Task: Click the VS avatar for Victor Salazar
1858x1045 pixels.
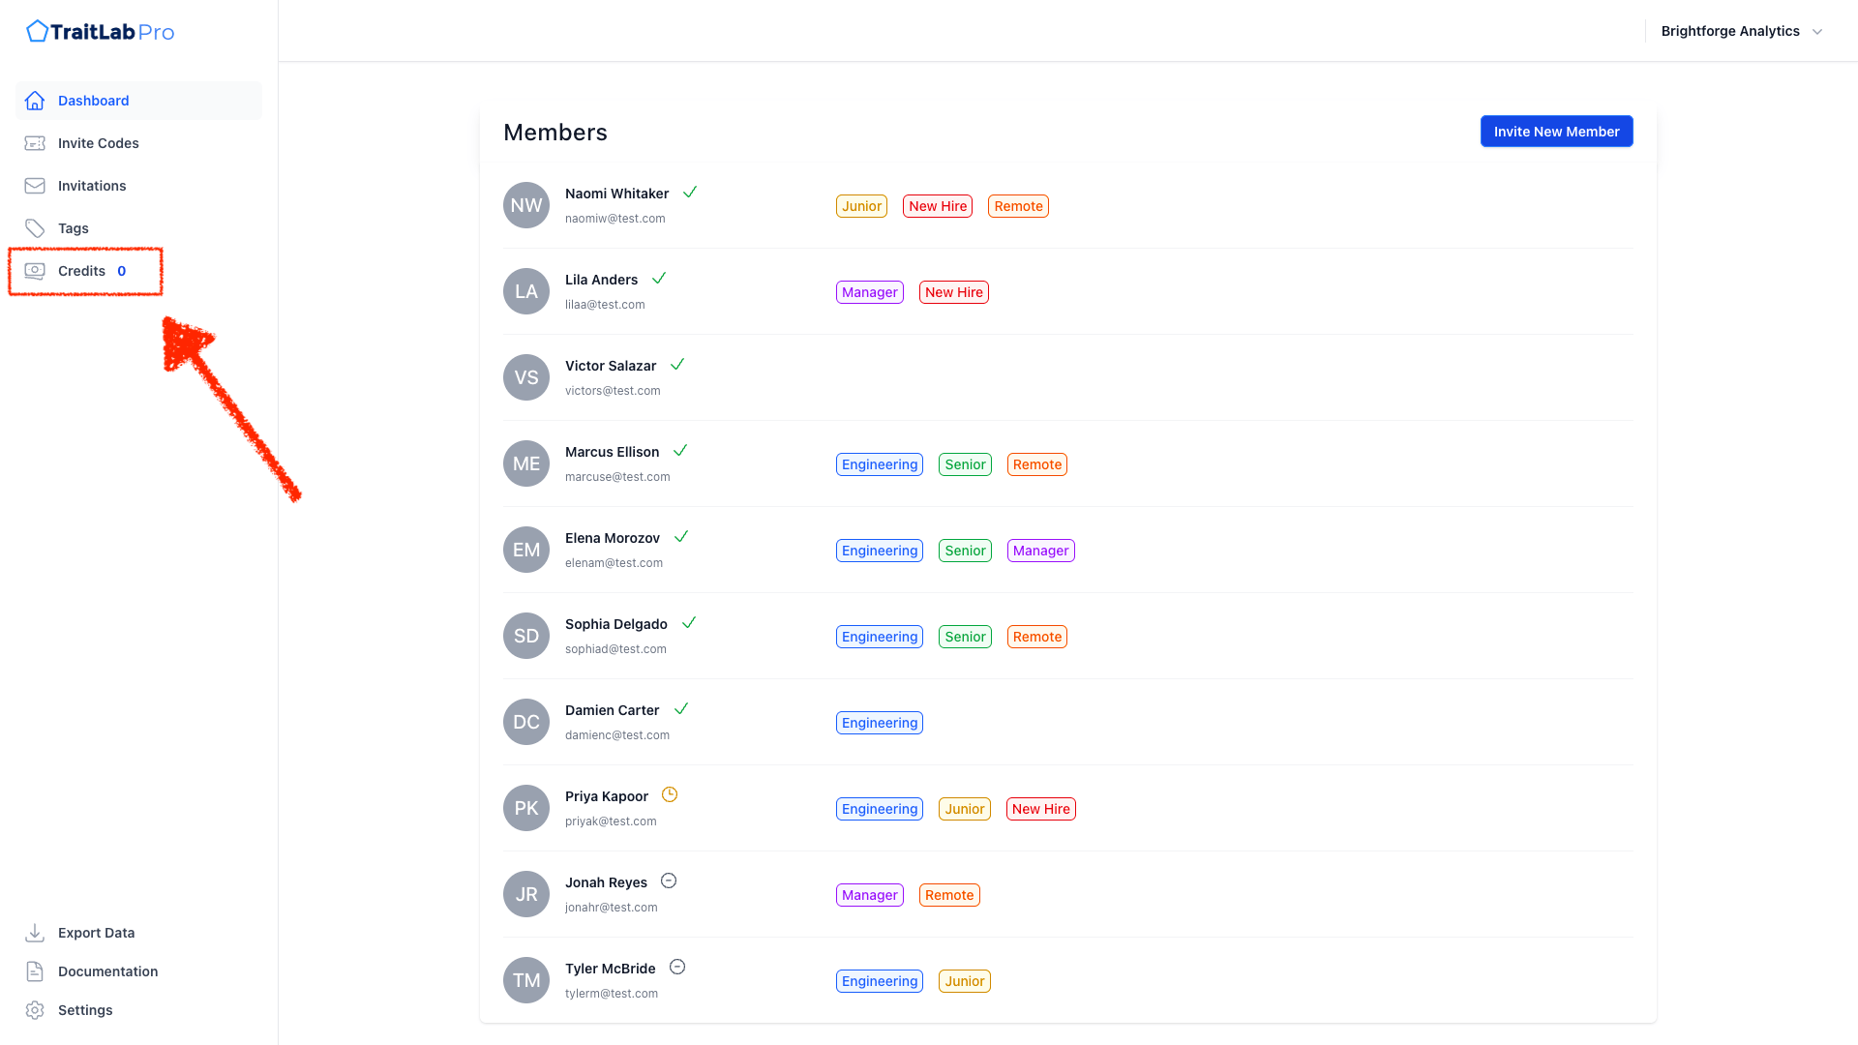Action: [526, 377]
